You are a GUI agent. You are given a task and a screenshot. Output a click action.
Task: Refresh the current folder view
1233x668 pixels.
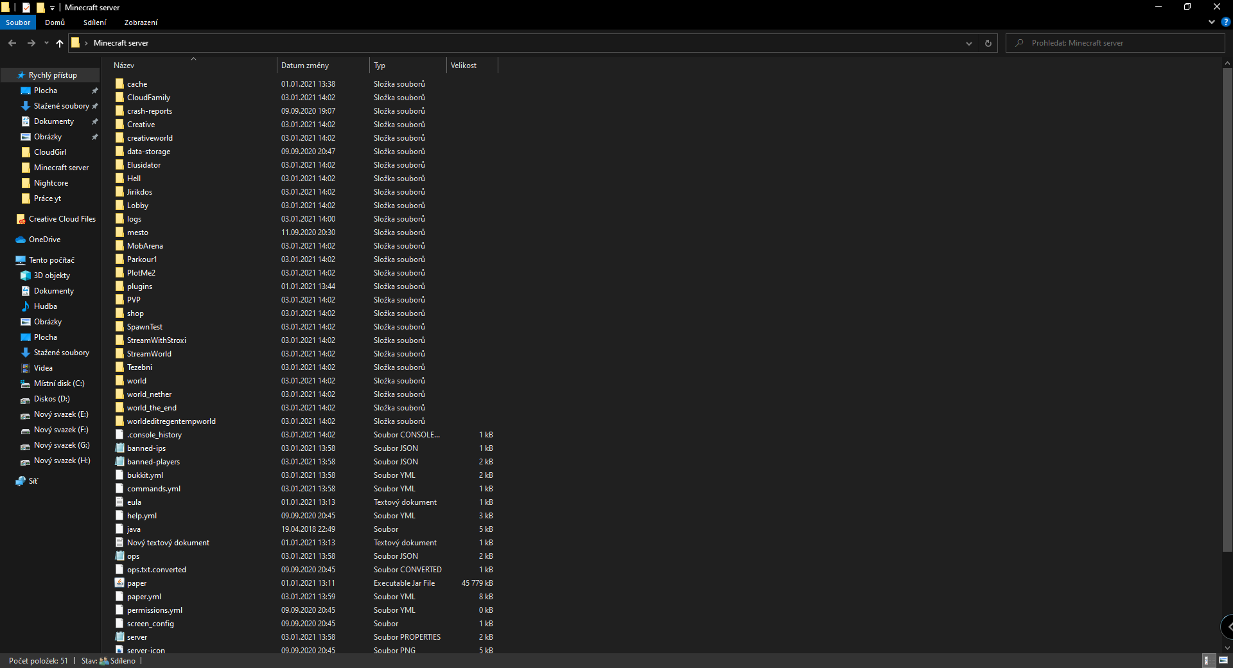988,43
